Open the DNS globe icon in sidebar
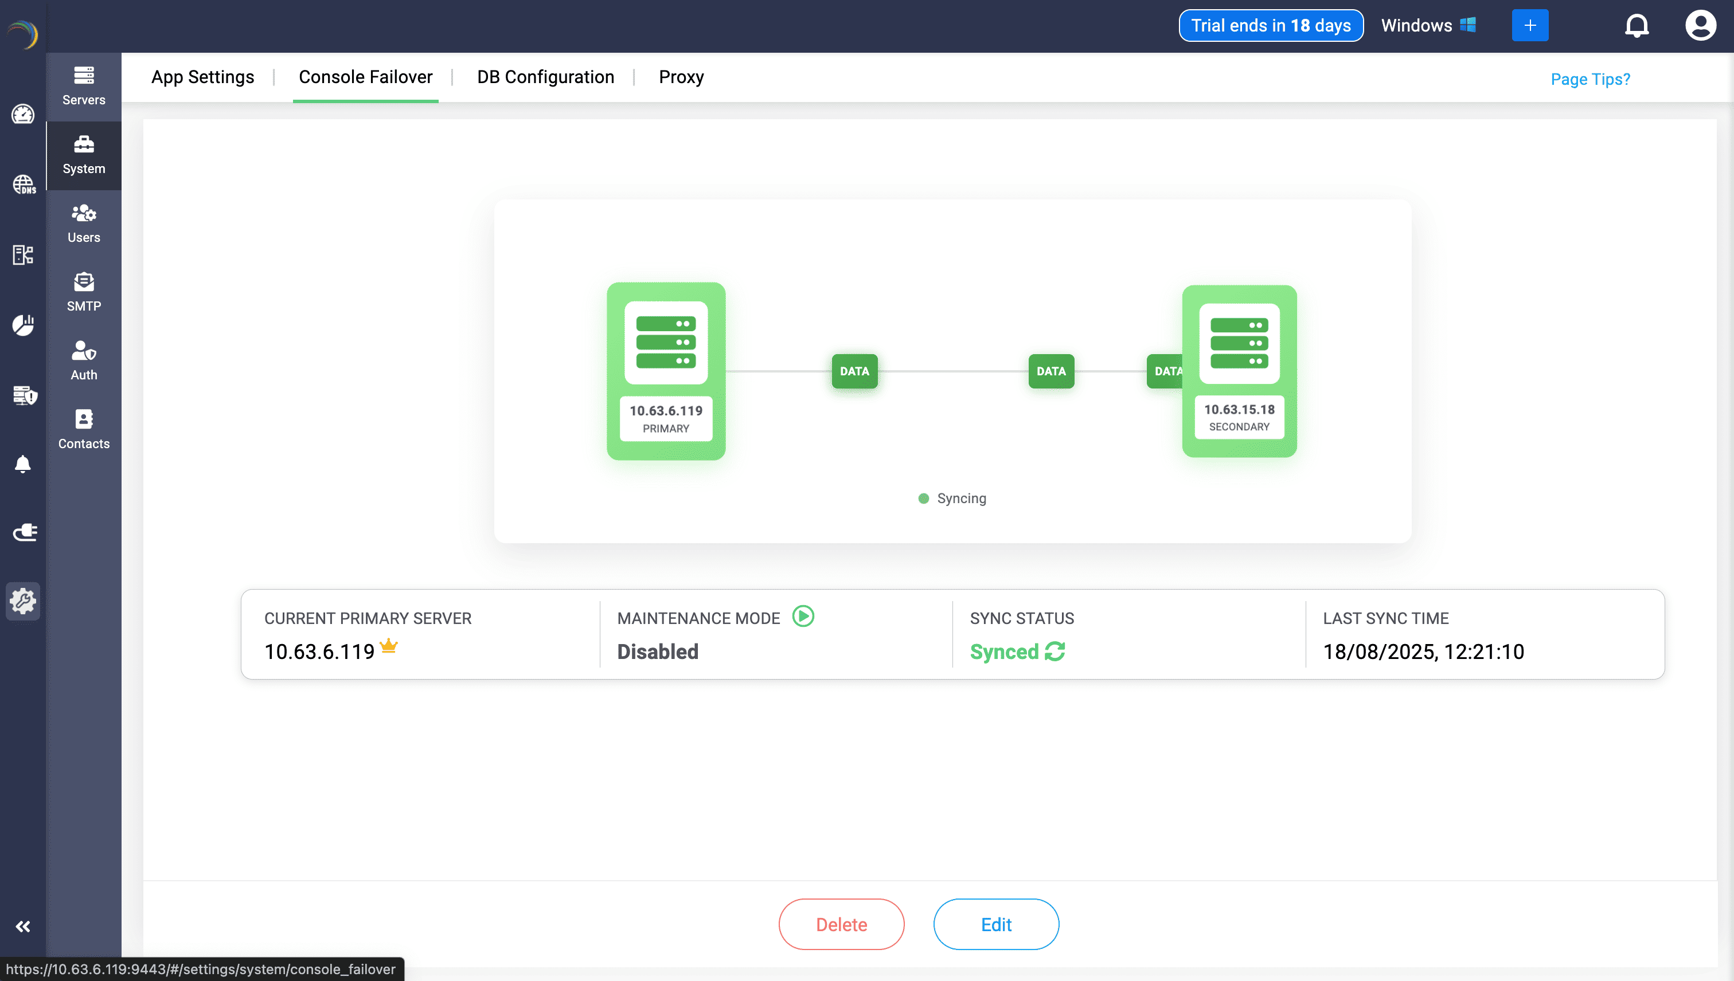The height and width of the screenshot is (981, 1734). [23, 184]
